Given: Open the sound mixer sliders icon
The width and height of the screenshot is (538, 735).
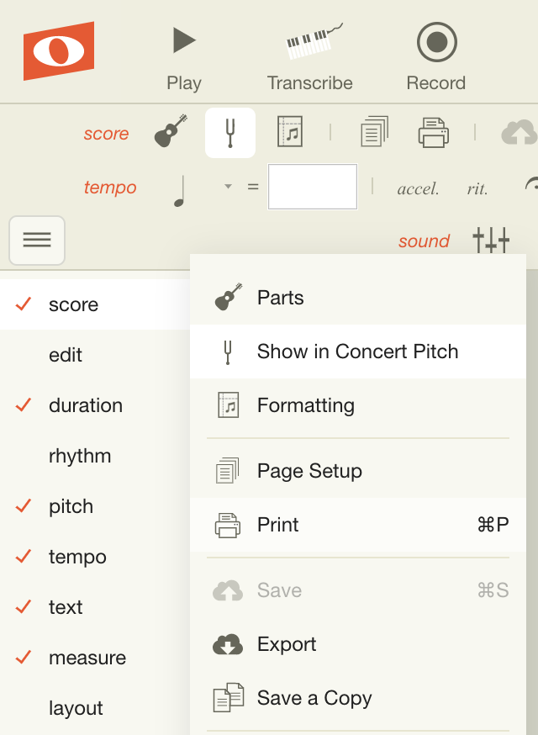Looking at the screenshot, I should (x=491, y=241).
